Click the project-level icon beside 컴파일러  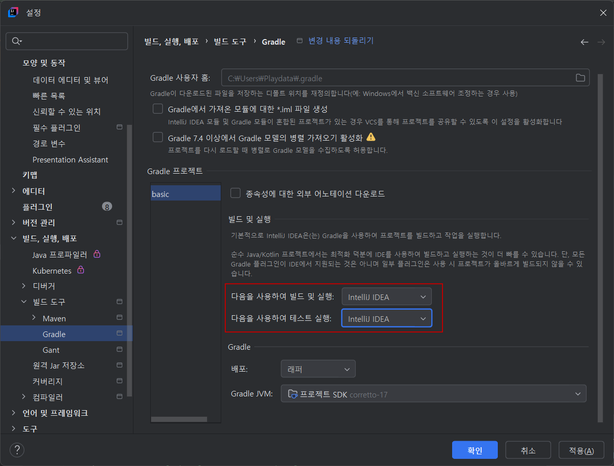click(x=120, y=396)
